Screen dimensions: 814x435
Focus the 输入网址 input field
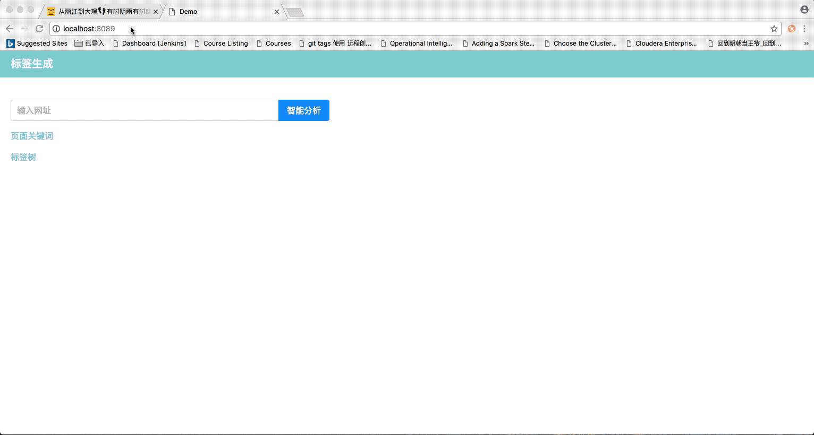tap(145, 110)
